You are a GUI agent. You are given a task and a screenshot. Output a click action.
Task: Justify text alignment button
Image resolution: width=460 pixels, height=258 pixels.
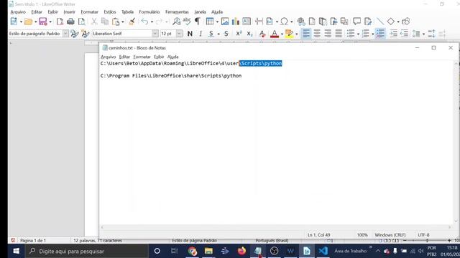339,34
